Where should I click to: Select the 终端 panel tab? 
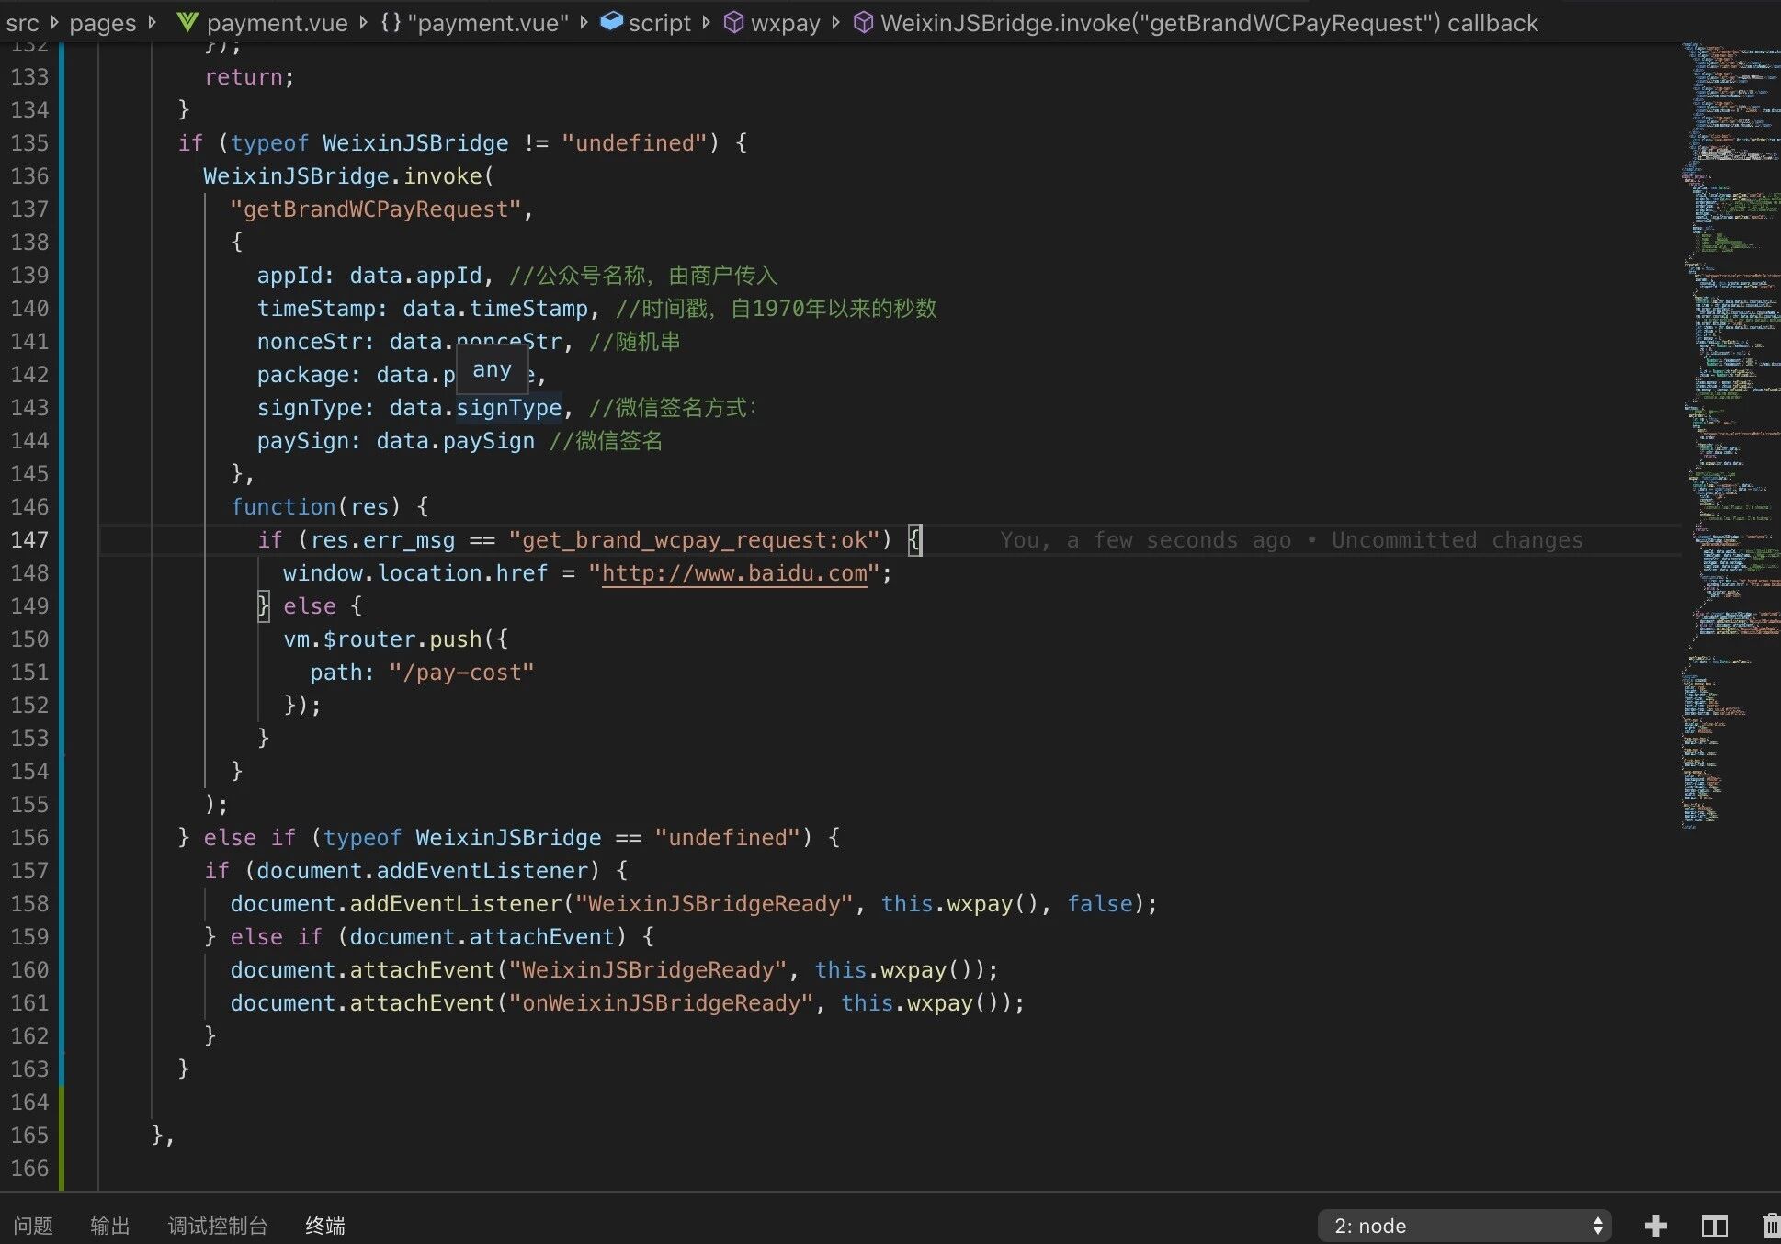[325, 1226]
